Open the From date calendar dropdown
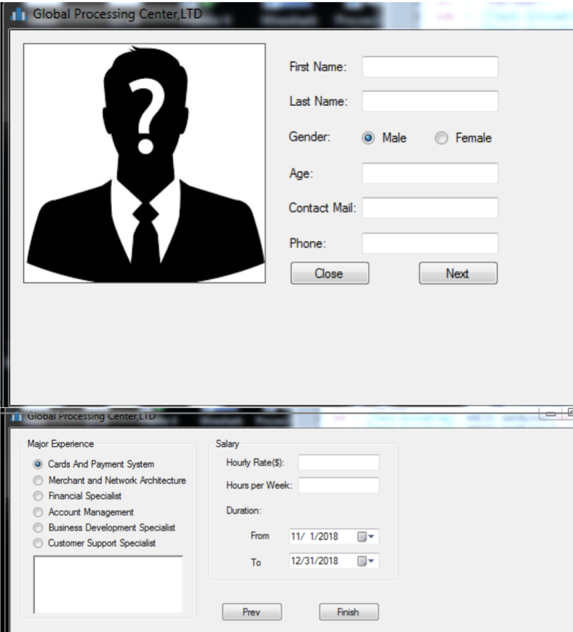This screenshot has height=632, width=573. 366,537
